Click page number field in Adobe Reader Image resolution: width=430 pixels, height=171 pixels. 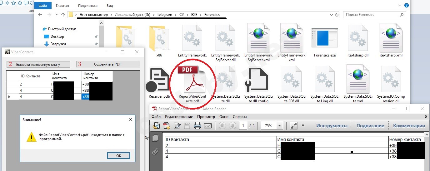click(x=243, y=126)
